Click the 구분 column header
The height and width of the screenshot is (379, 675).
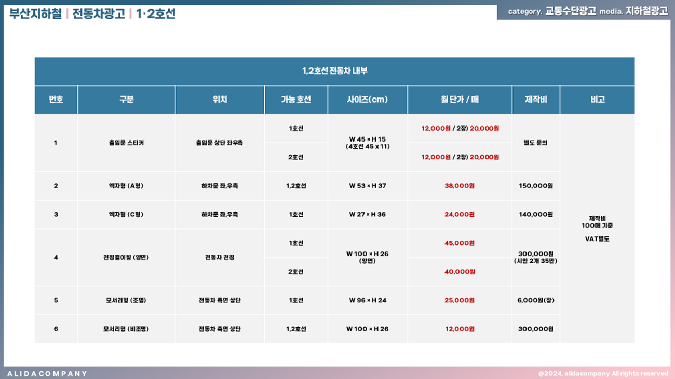tap(126, 100)
